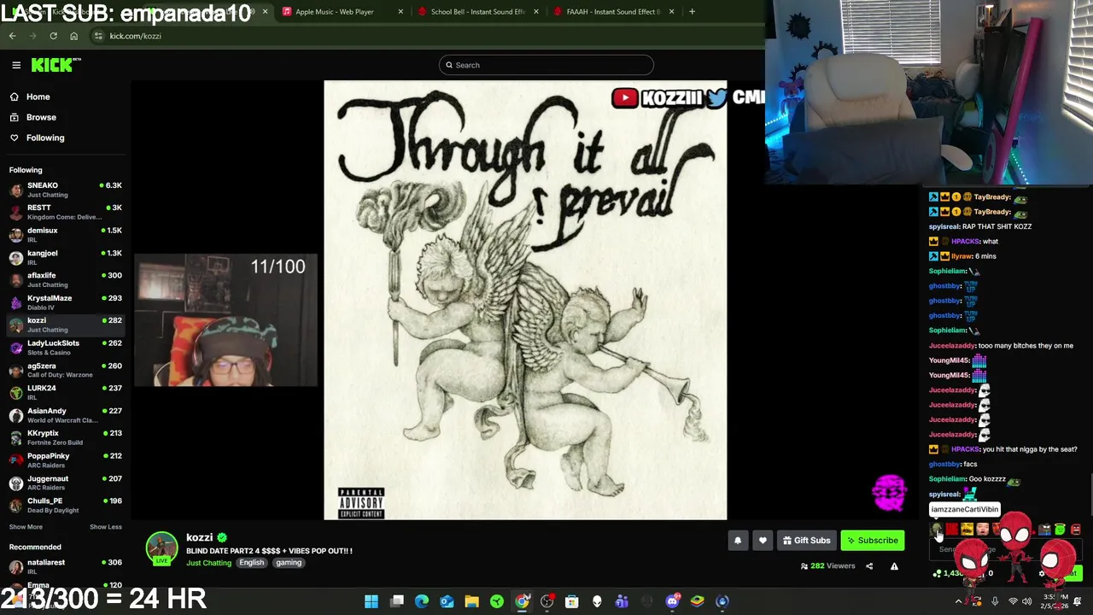Click the green Subscribe button
Viewport: 1093px width, 615px height.
pyautogui.click(x=873, y=540)
